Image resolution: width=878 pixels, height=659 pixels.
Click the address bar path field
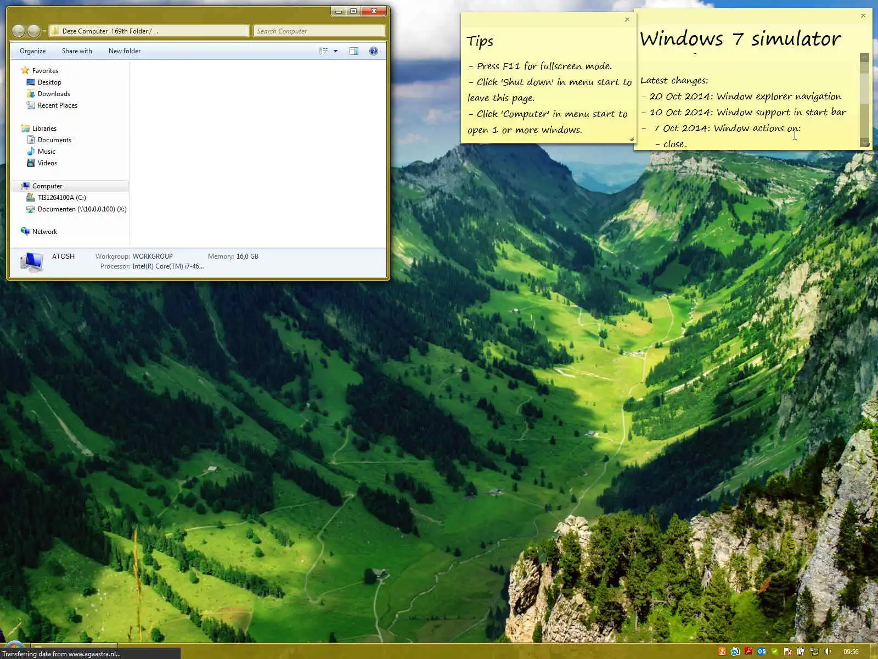tap(149, 31)
